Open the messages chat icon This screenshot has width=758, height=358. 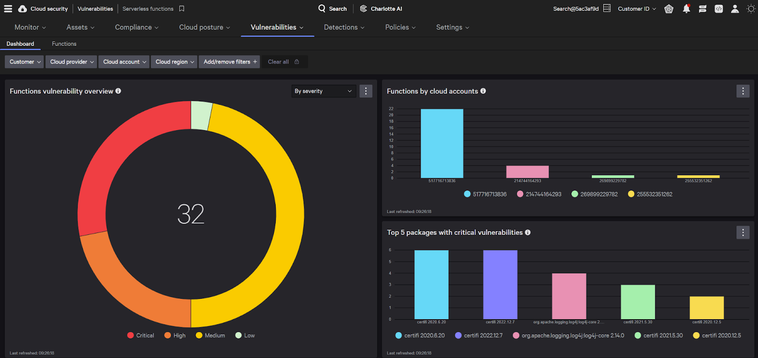click(x=703, y=9)
